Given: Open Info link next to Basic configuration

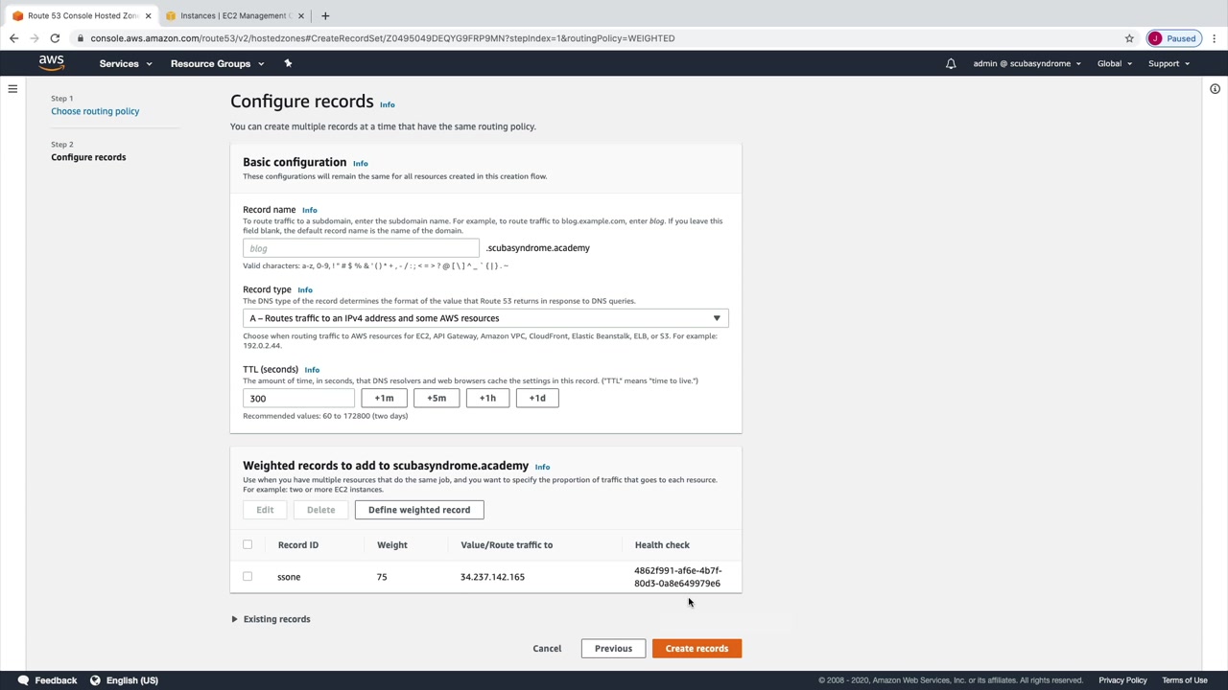Looking at the screenshot, I should (360, 164).
